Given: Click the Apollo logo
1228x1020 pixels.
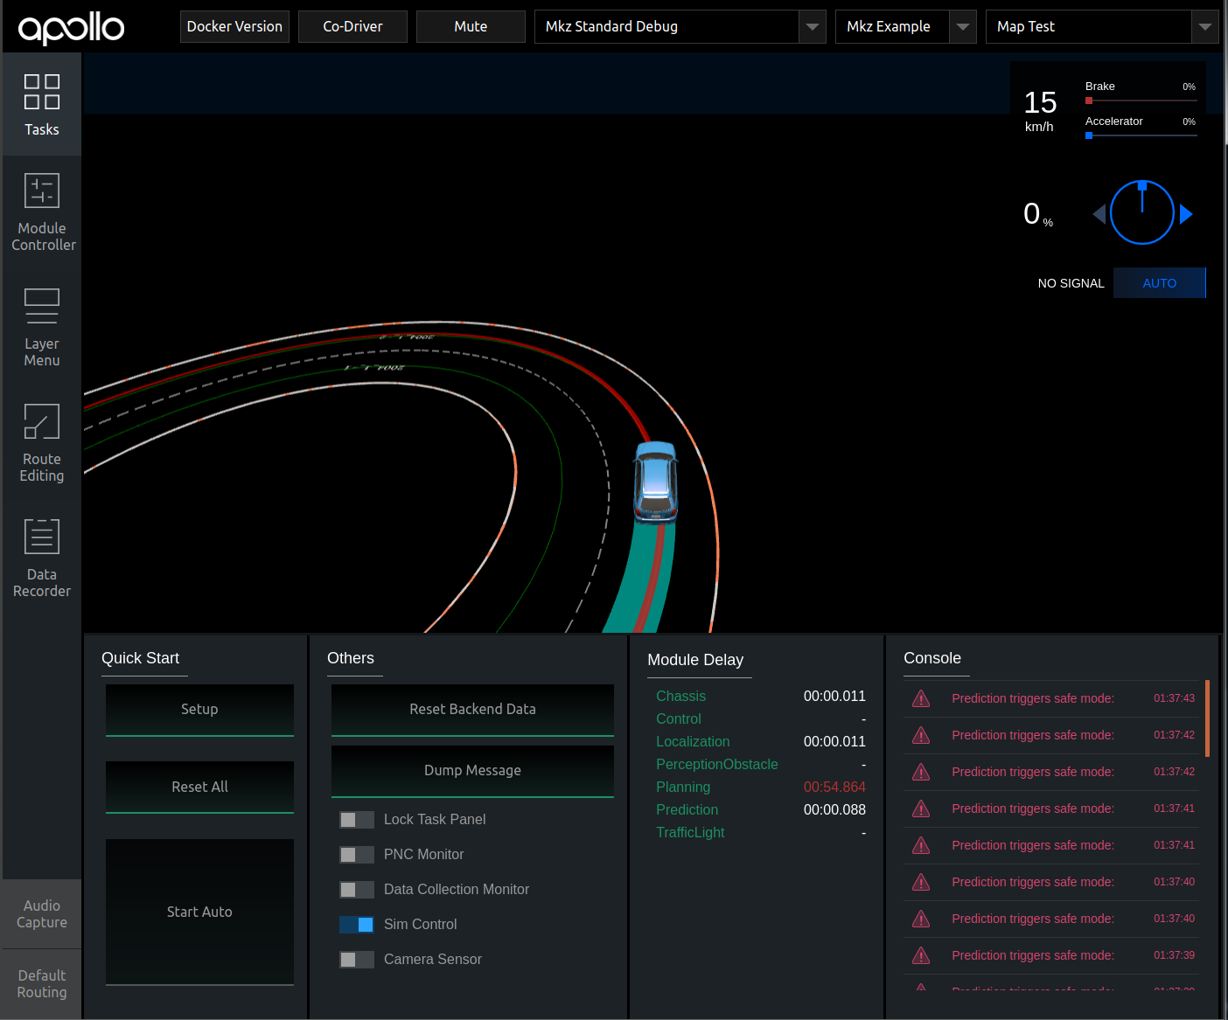Looking at the screenshot, I should (x=70, y=26).
